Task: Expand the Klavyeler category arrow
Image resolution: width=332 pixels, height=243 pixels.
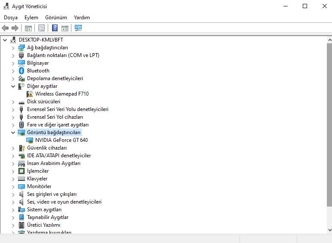Action: point(13,179)
